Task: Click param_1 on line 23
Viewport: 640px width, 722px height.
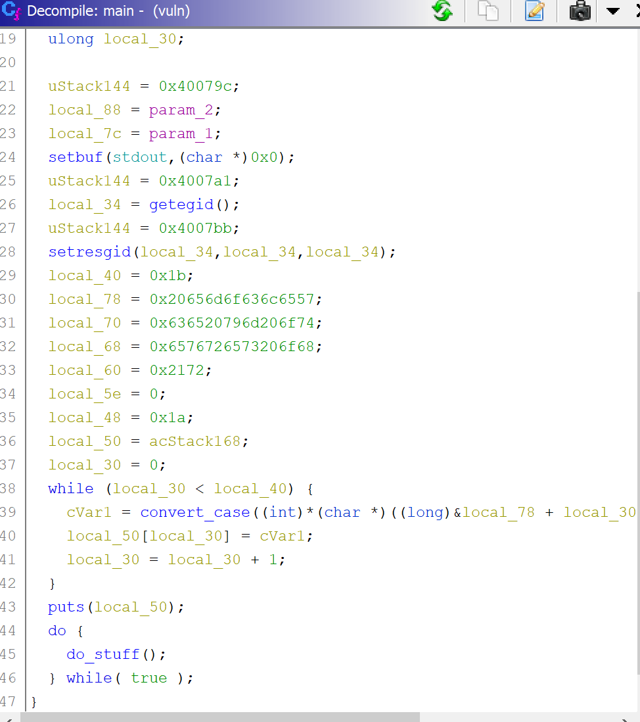Action: 181,133
